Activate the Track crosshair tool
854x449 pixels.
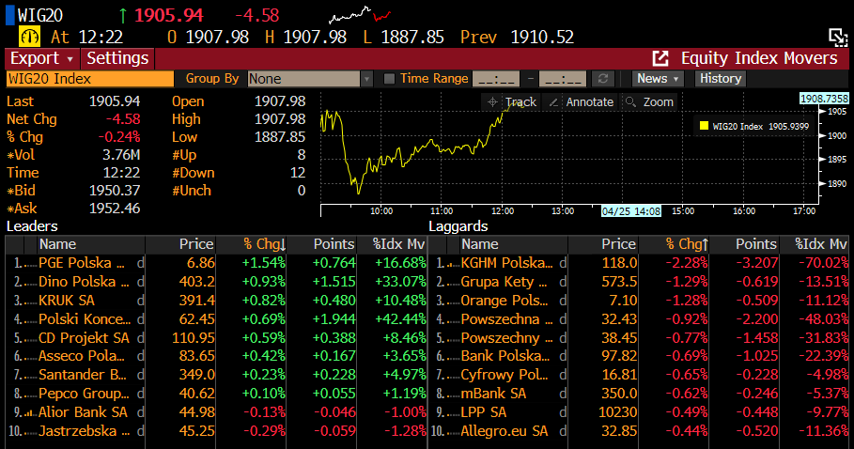coord(510,101)
